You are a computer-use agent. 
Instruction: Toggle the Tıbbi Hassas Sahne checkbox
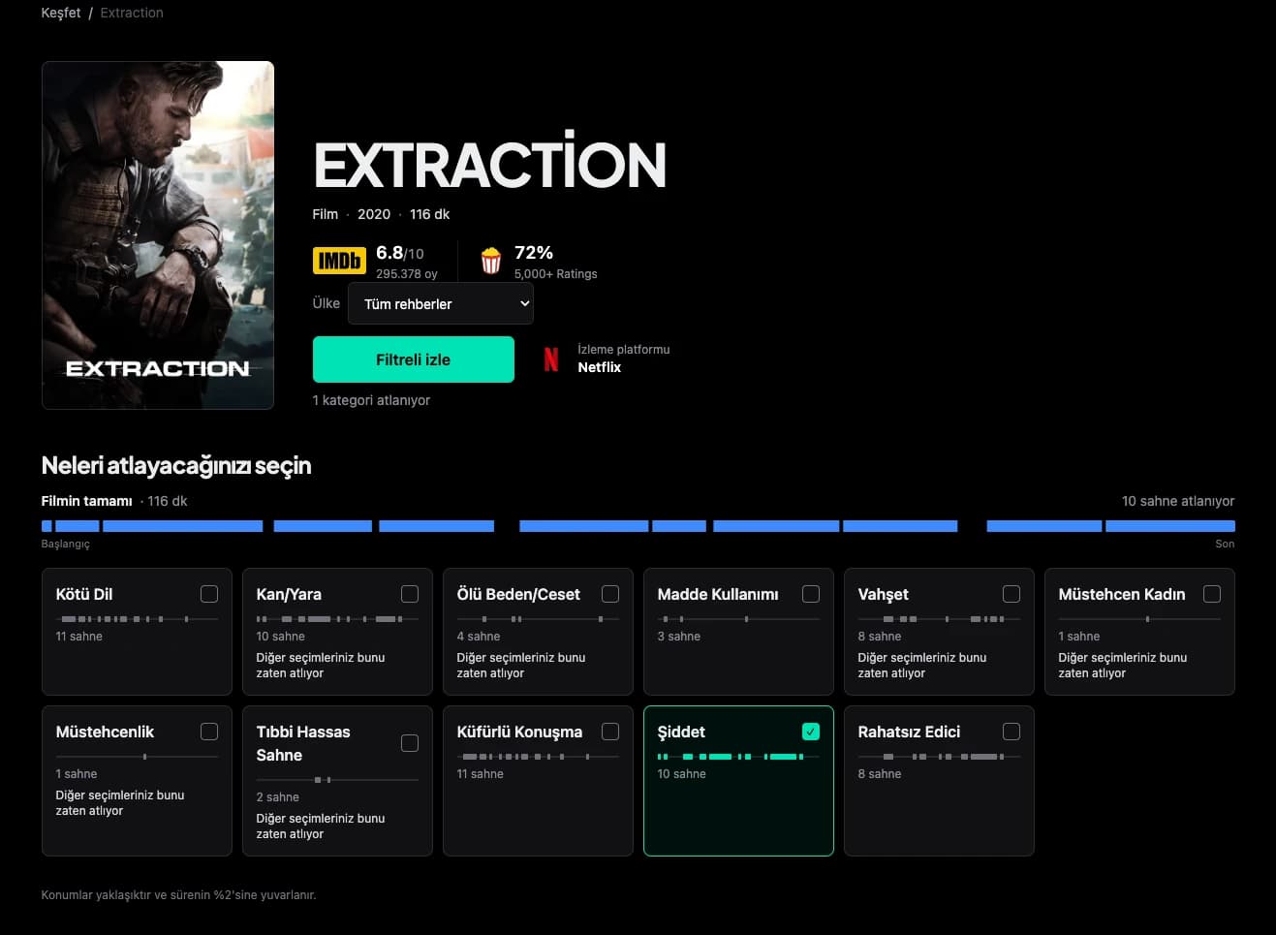click(x=410, y=743)
